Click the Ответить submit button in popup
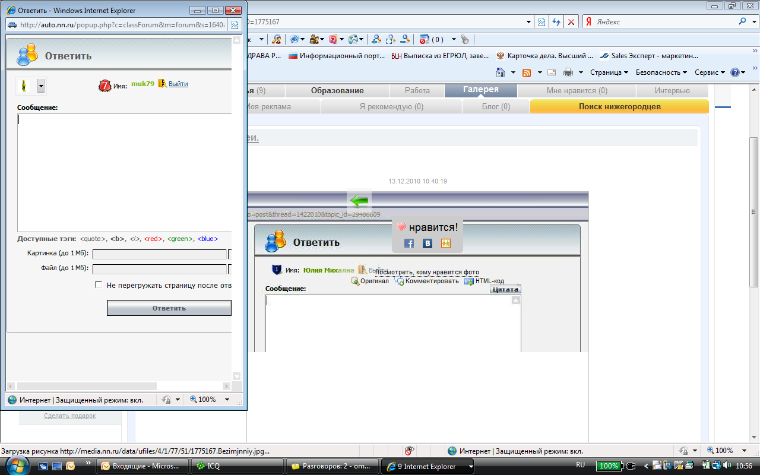 (169, 308)
